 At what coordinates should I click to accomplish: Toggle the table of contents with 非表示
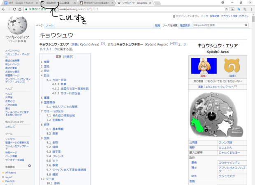point(68,57)
